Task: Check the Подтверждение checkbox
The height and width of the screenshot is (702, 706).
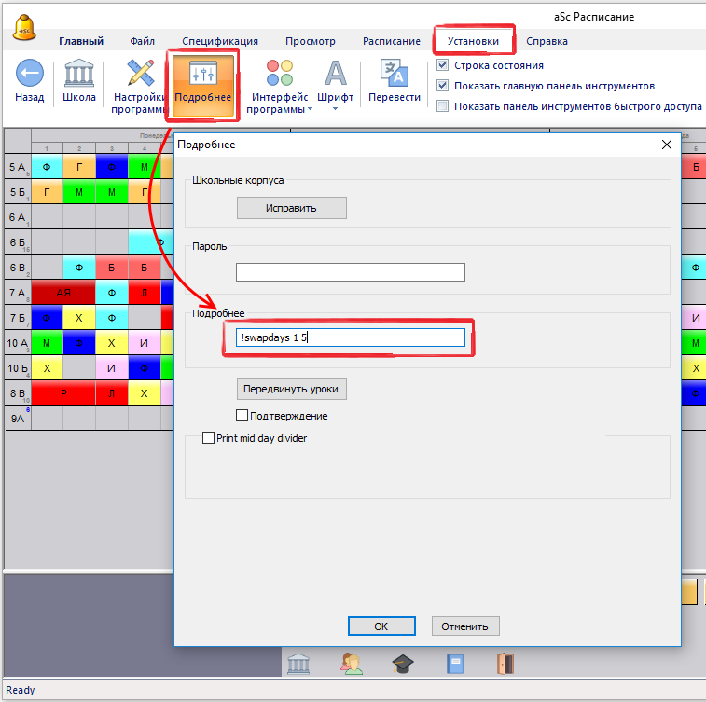Action: coord(242,416)
